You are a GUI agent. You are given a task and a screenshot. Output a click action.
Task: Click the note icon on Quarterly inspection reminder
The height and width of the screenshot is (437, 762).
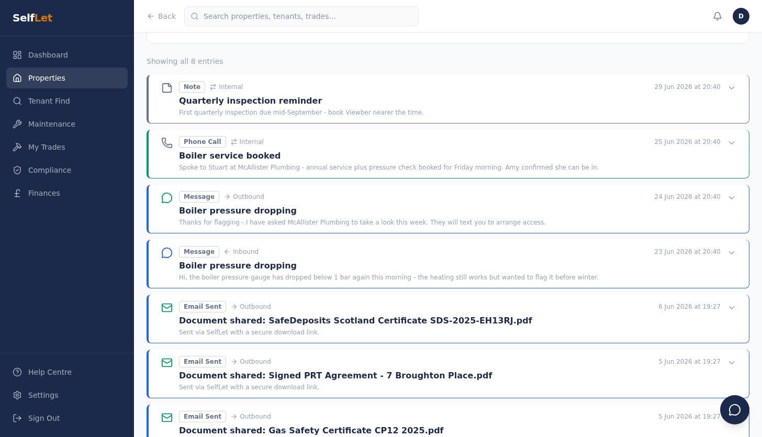(167, 88)
